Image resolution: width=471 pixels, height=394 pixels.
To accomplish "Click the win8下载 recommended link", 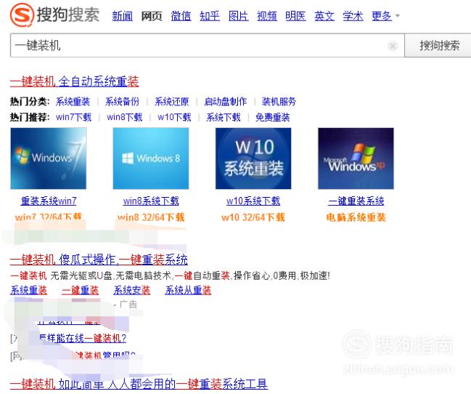I will [125, 117].
